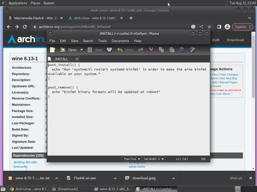Click the Google icon in address bar
Screen dimensions: 257x192
click(x=193, y=27)
